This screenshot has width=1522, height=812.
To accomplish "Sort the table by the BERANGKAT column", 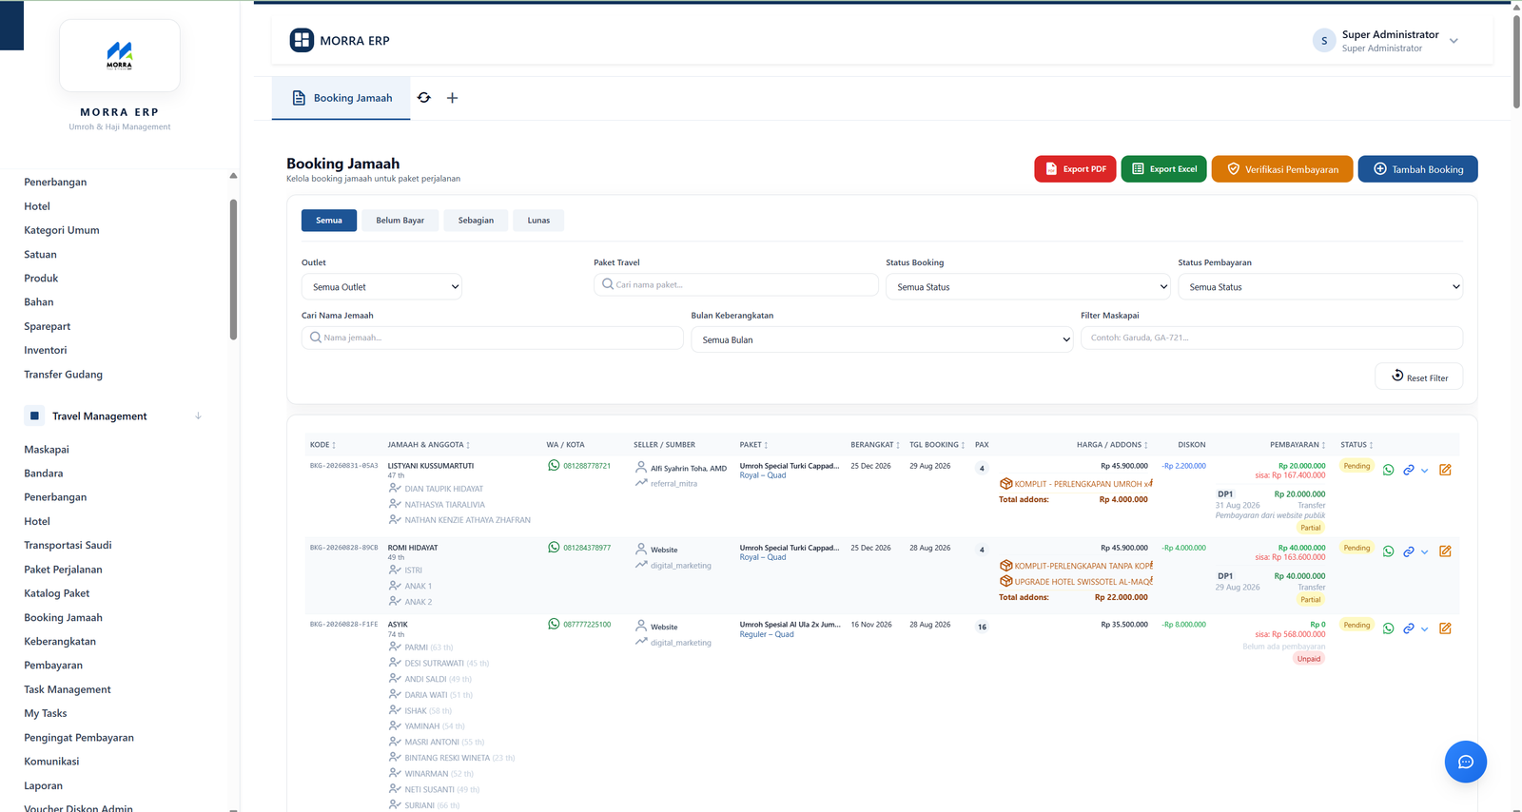I will click(875, 445).
